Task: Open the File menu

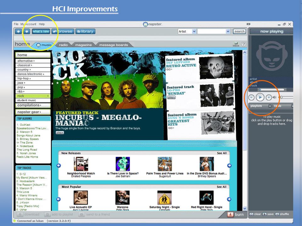Action: [16, 24]
